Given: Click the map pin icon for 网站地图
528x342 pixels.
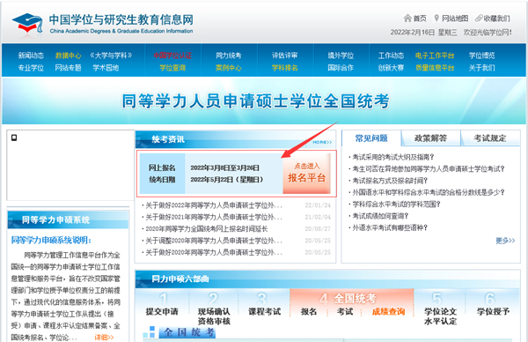Looking at the screenshot, I should 436,18.
